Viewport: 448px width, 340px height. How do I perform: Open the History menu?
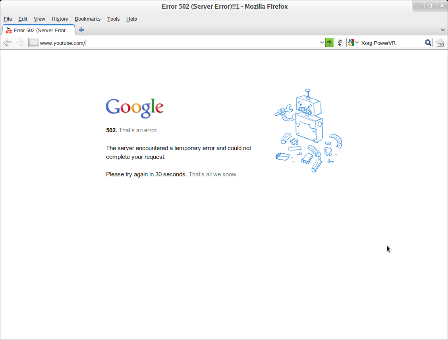pyautogui.click(x=60, y=19)
